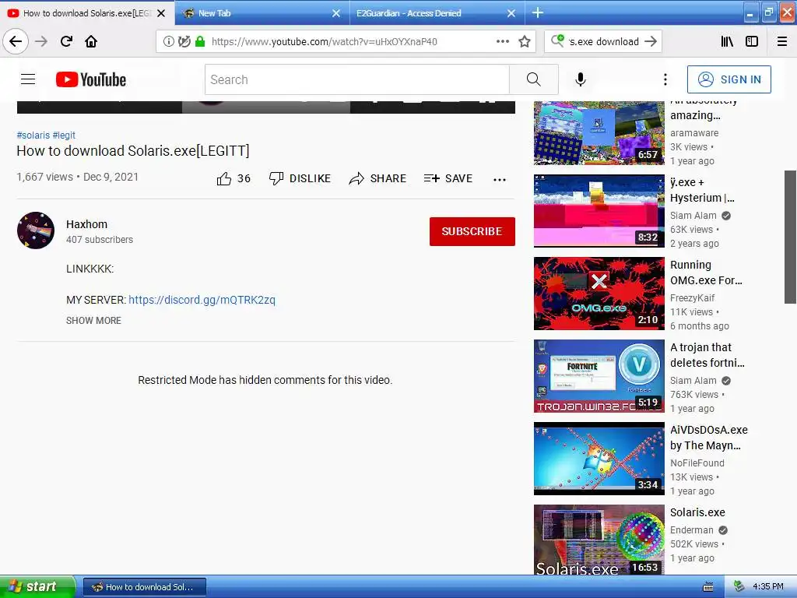Open the Windows start button
Image resolution: width=797 pixels, height=598 pixels.
[37, 587]
